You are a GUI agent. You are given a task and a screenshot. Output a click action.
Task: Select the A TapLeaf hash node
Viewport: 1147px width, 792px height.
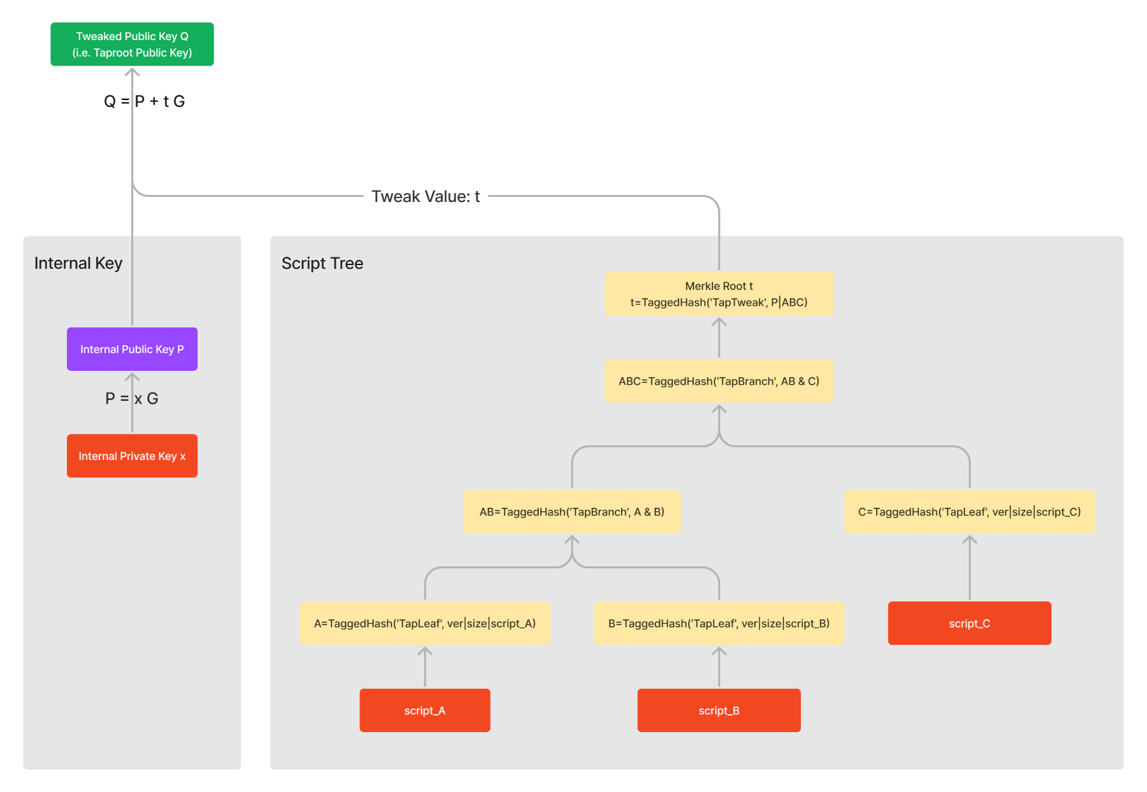[x=424, y=623]
